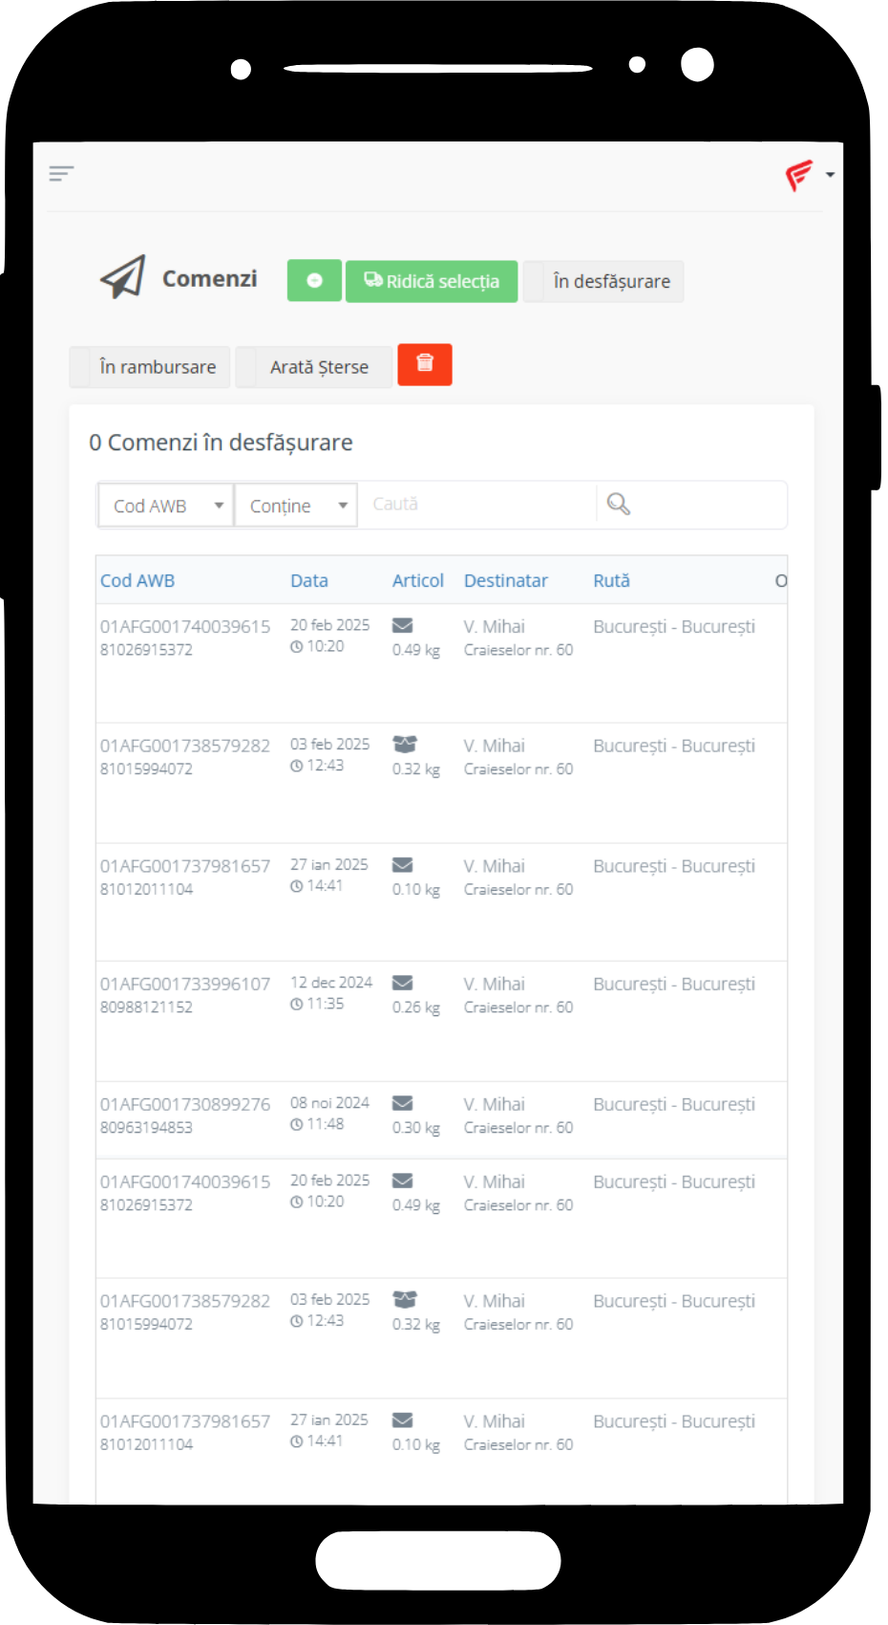The height and width of the screenshot is (1625, 888).
Task: Open account dropdown arrow beside logo
Action: tap(830, 175)
